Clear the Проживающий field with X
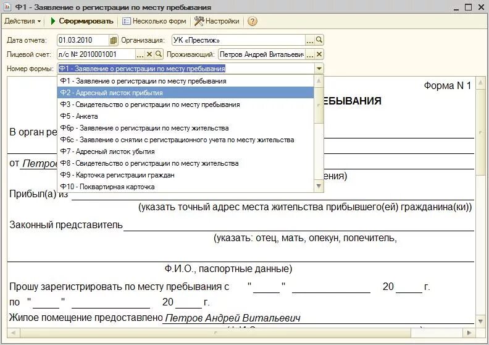The width and height of the screenshot is (489, 345). pos(319,54)
